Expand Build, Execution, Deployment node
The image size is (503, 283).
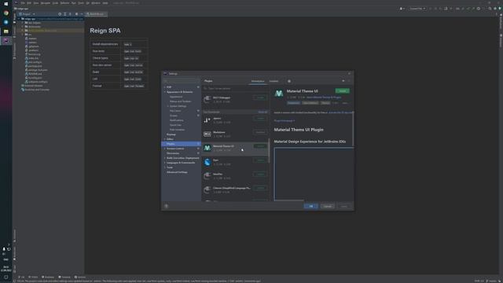point(165,158)
